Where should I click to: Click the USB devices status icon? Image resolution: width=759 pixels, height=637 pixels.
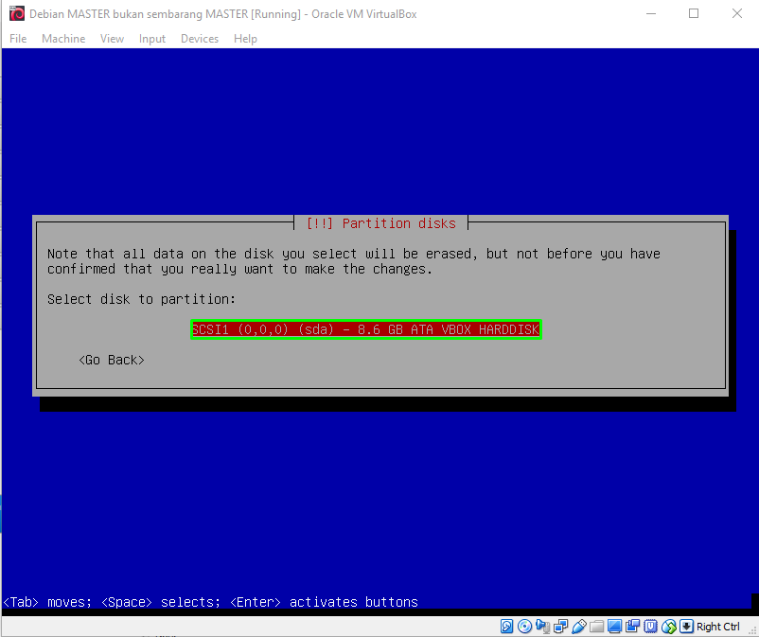[579, 627]
